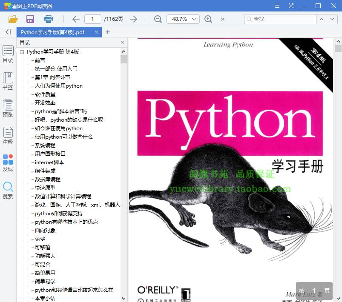Find next match down arrow
Screen dimensions: 342x302
point(332,19)
